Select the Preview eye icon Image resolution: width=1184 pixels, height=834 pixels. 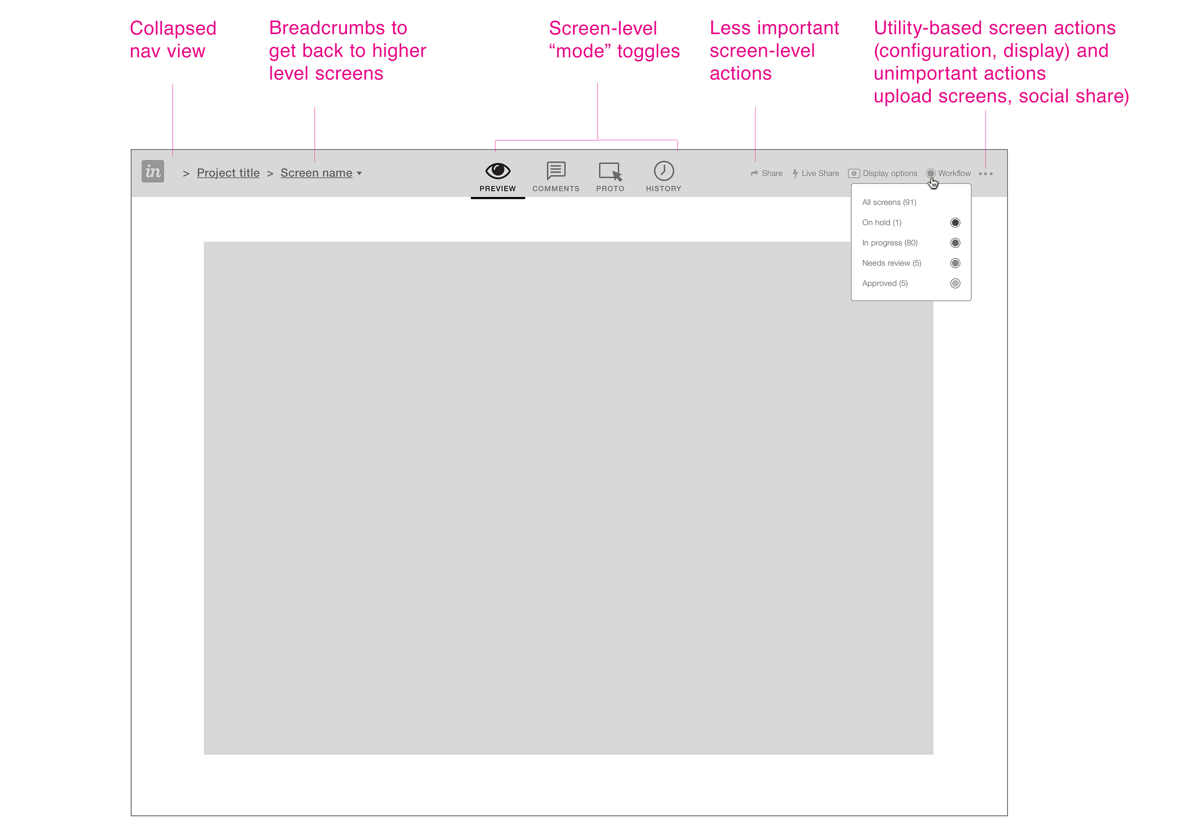pyautogui.click(x=498, y=171)
